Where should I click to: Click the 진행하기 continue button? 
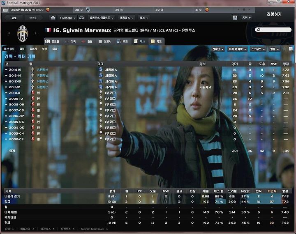click(274, 14)
